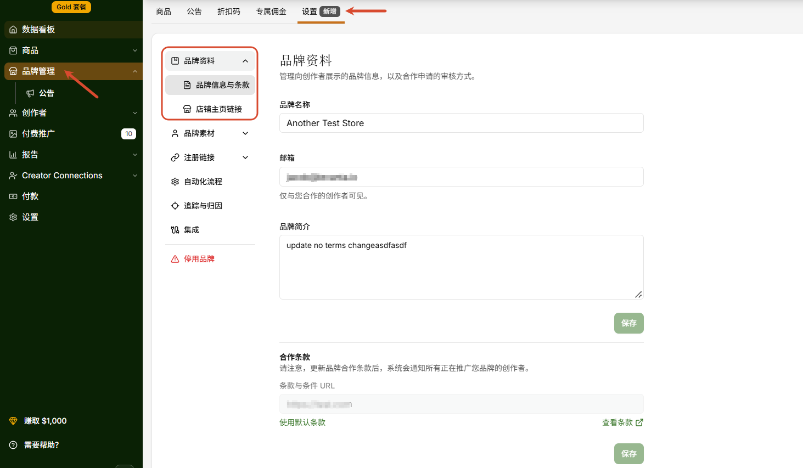
Task: Click the 邮箱 input field
Action: pyautogui.click(x=462, y=177)
